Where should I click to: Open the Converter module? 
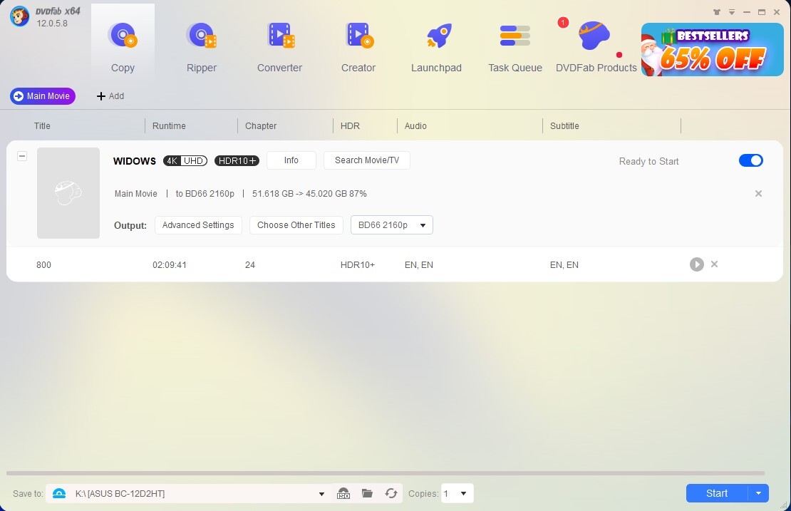click(x=279, y=46)
